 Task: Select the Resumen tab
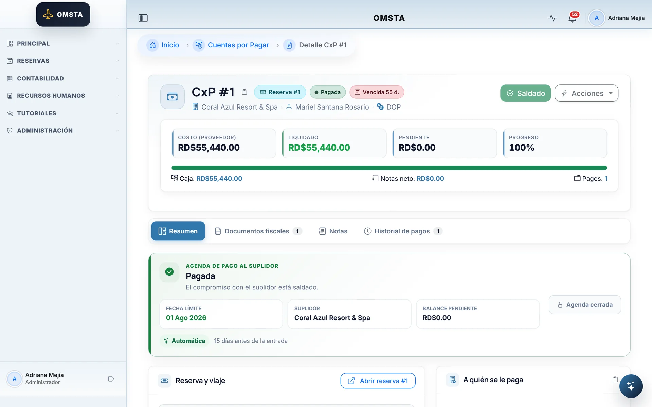(178, 231)
